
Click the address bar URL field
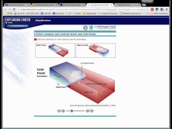click(x=83, y=9)
